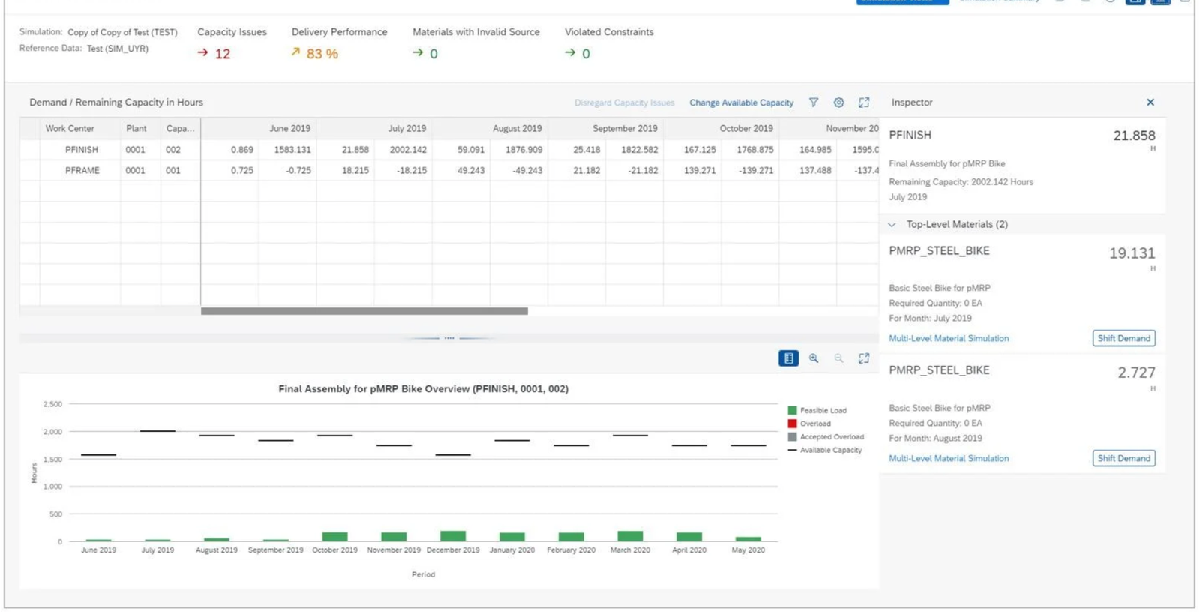Click Disregard Capacity Issues
Viewport: 1200px width, 614px height.
coord(624,103)
